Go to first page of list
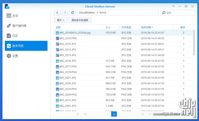The image size is (199, 121). [x=78, y=114]
